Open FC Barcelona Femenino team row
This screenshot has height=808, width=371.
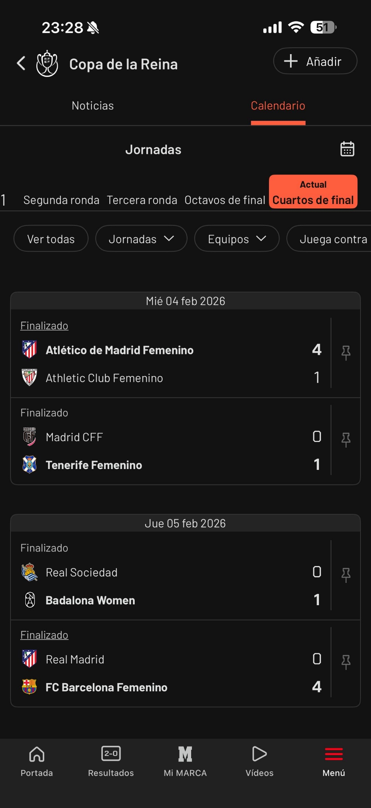coord(106,687)
